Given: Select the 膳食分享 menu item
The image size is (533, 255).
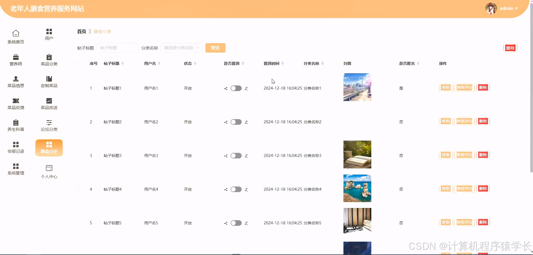Looking at the screenshot, I should 49,148.
